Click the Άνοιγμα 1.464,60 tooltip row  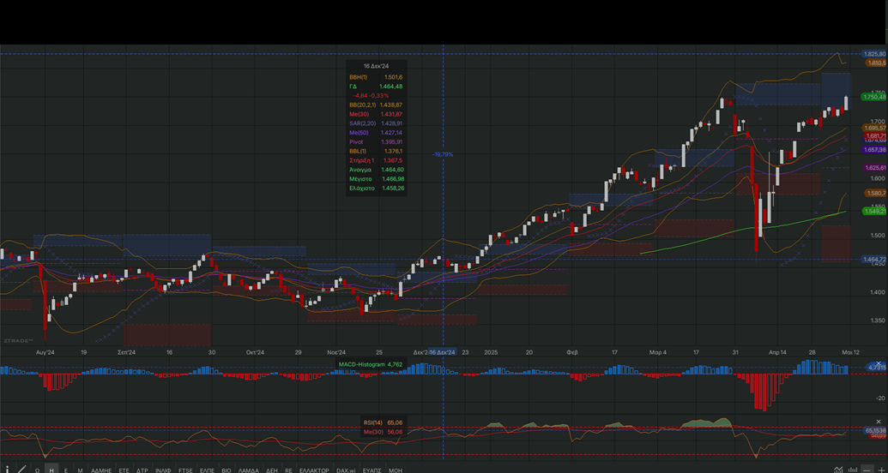tap(377, 169)
